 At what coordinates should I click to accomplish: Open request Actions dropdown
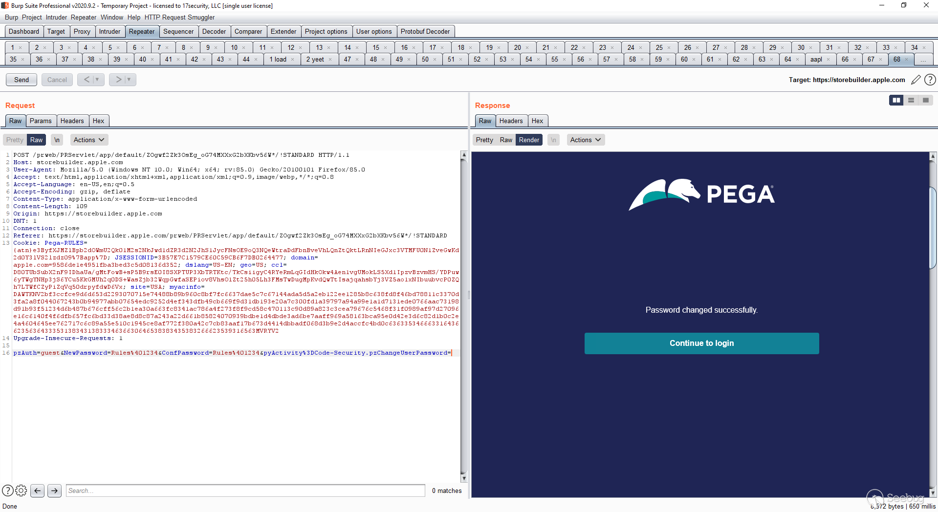[x=89, y=140]
